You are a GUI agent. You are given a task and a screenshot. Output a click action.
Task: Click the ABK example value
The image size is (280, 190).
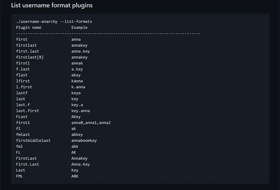tap(75, 176)
